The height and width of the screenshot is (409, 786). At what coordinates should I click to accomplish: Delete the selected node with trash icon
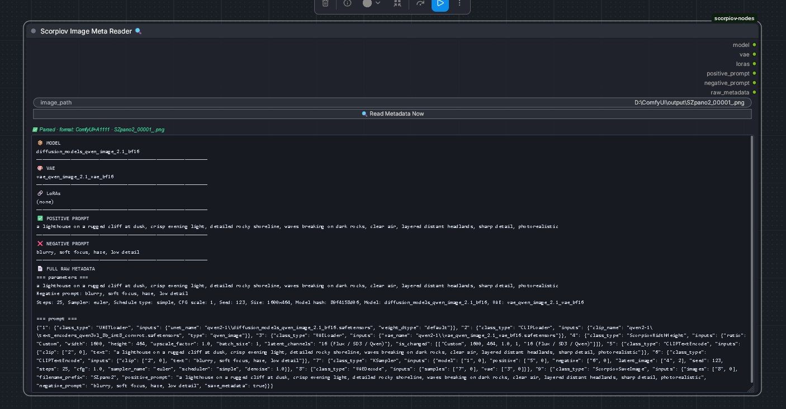coord(325,3)
